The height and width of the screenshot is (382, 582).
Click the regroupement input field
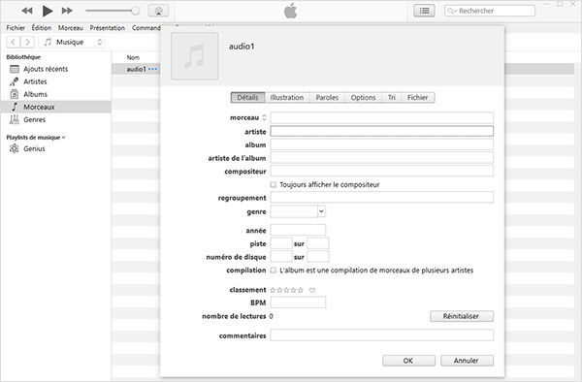[x=382, y=198]
